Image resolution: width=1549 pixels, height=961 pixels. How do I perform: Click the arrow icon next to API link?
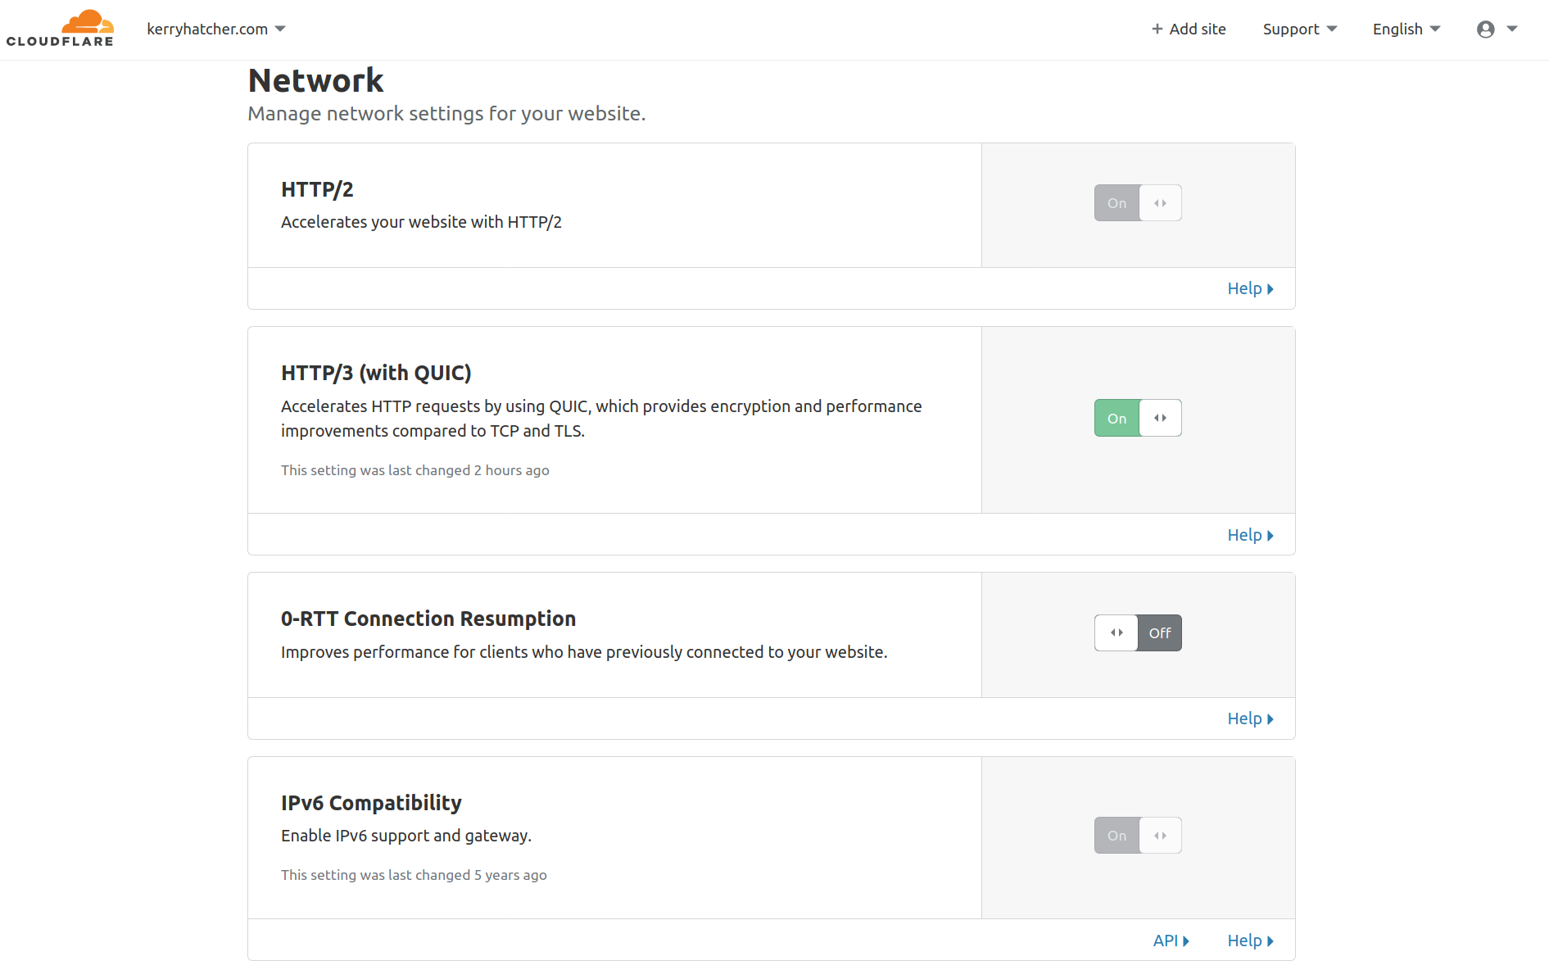click(1186, 941)
